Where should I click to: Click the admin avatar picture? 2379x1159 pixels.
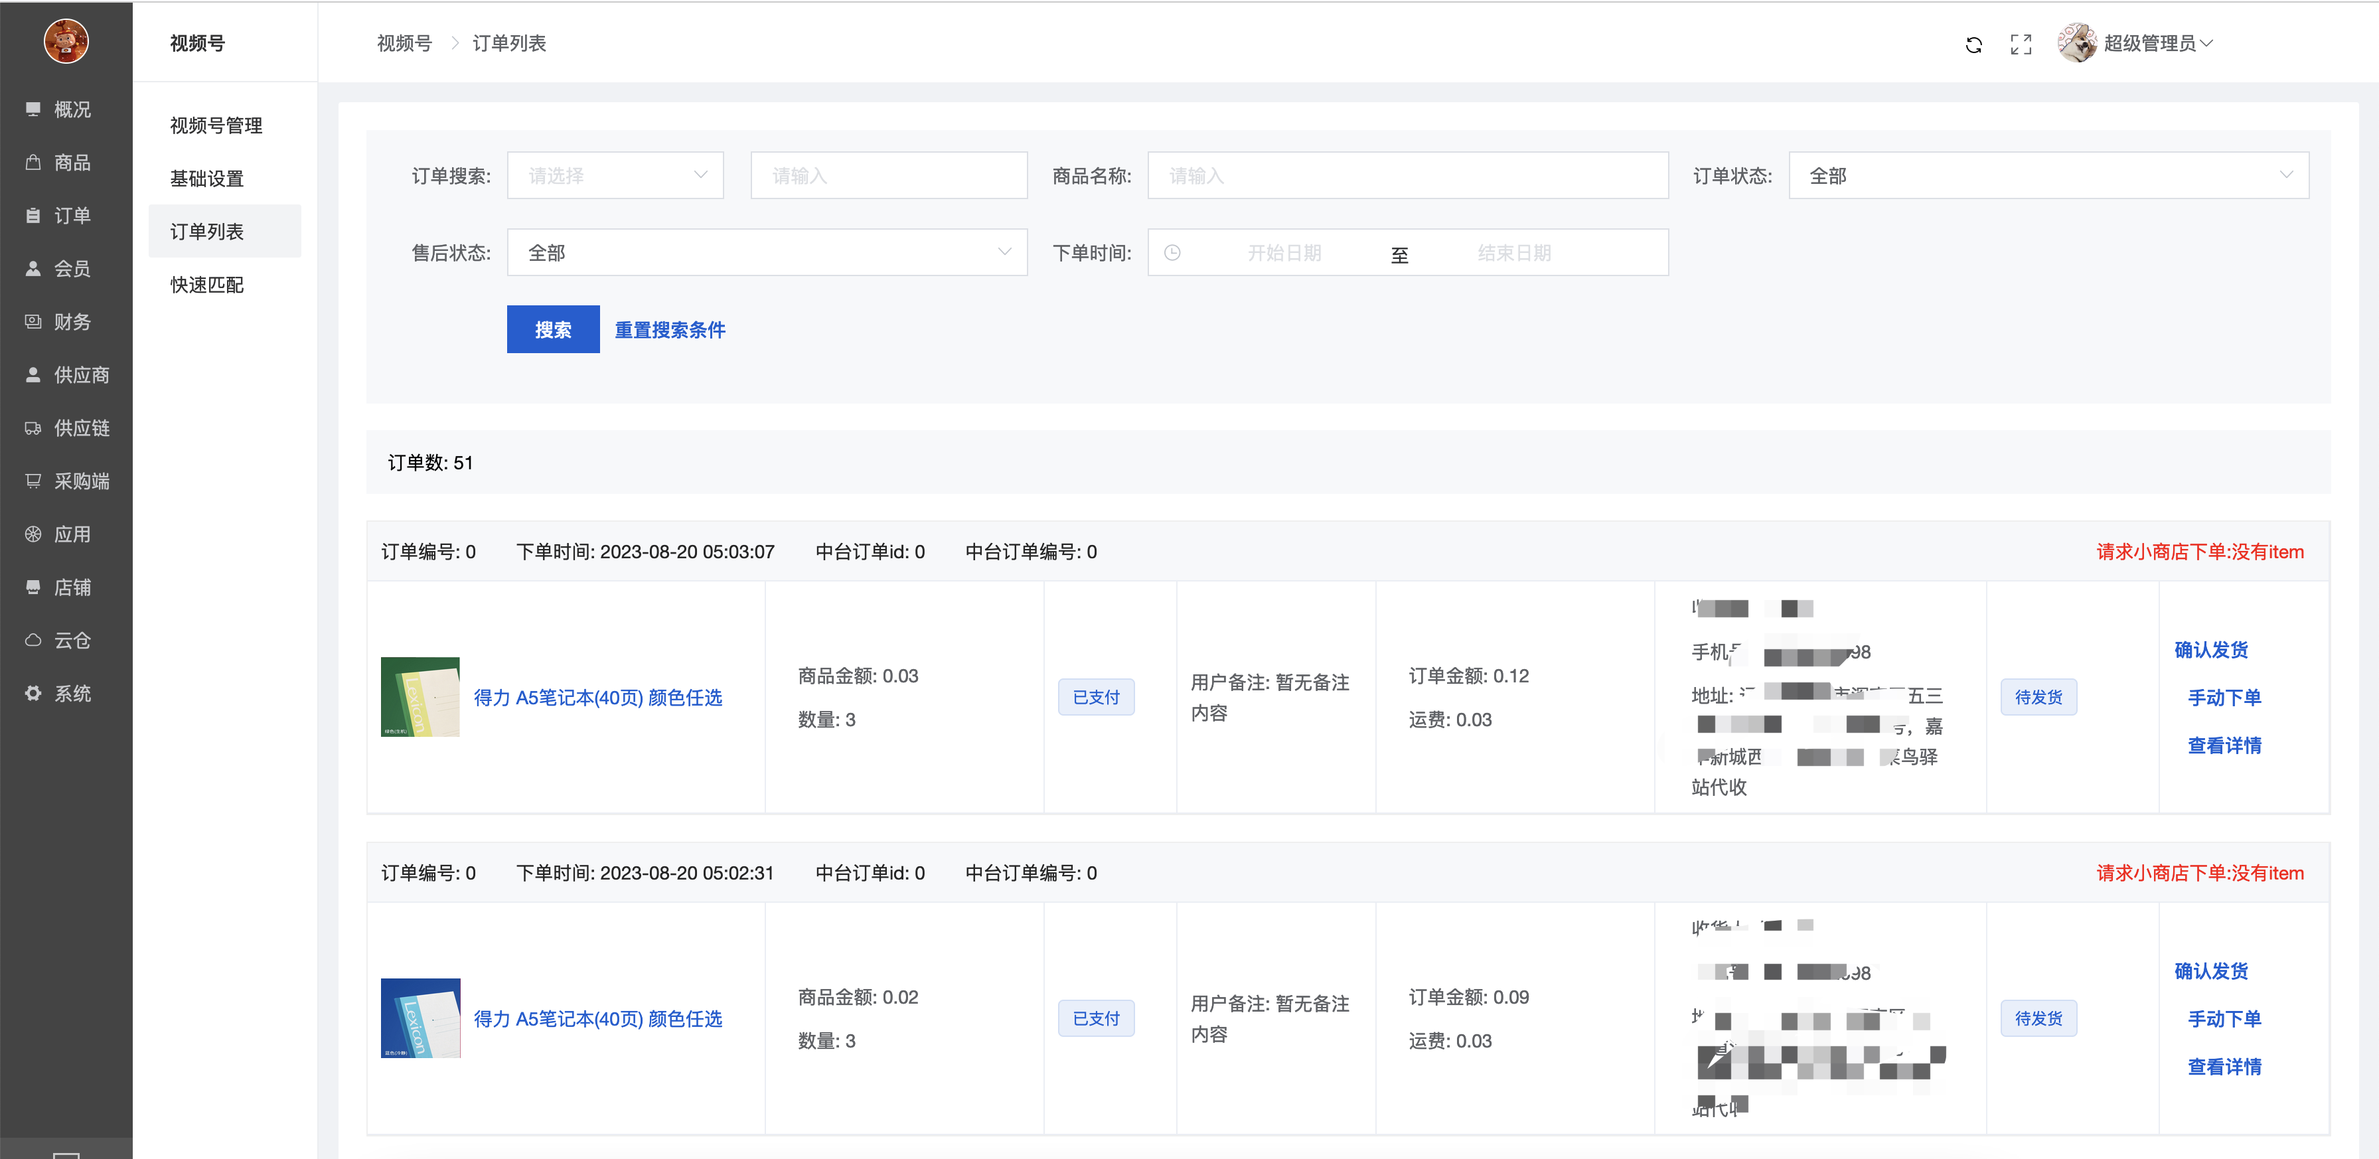point(2076,43)
